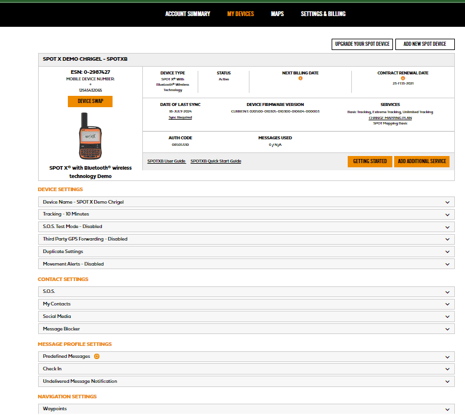This screenshot has width=465, height=415.
Task: Click the Upgrade Your SPOT Device button
Action: tap(362, 44)
